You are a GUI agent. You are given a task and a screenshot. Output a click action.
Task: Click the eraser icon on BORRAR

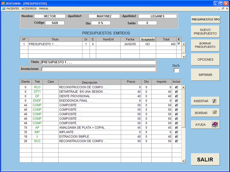214,112
